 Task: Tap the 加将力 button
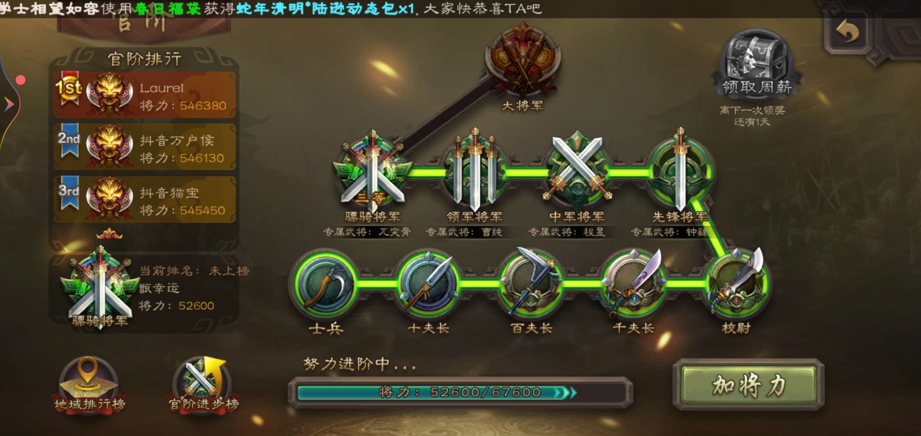(x=749, y=385)
